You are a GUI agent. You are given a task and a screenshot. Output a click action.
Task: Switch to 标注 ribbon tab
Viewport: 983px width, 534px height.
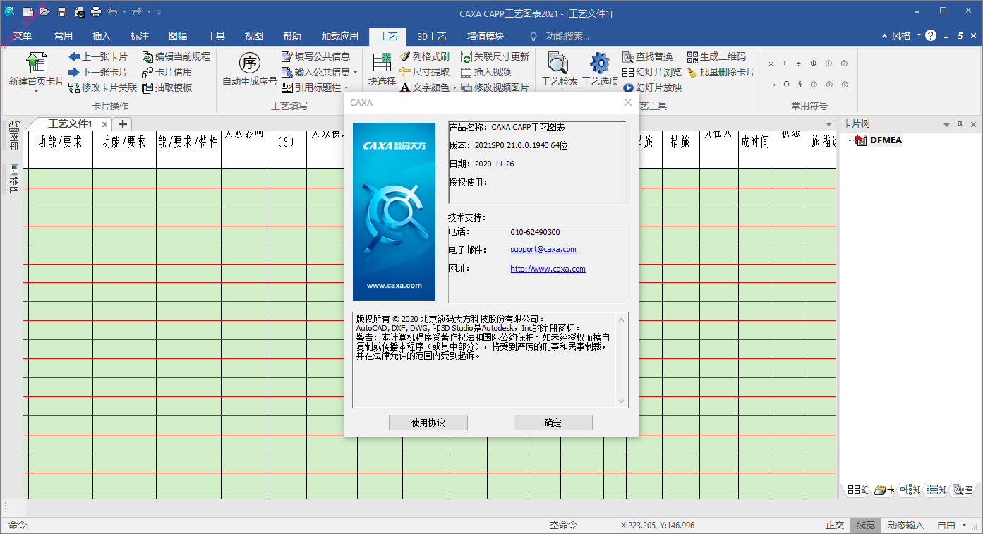click(x=140, y=36)
